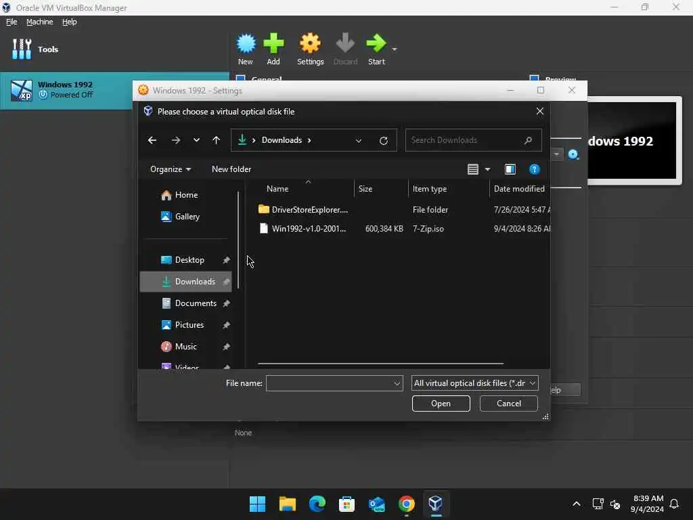Click the Start arrow icon
Image resolution: width=693 pixels, height=520 pixels.
[x=376, y=43]
